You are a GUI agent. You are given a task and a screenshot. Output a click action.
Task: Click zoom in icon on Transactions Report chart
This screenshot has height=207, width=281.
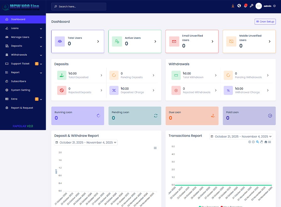point(250,142)
